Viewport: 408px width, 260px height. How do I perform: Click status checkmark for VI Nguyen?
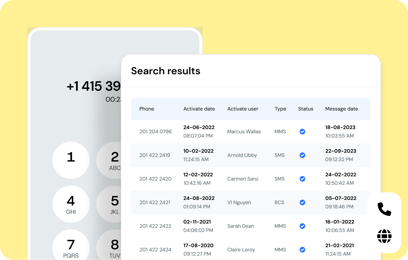(x=302, y=202)
